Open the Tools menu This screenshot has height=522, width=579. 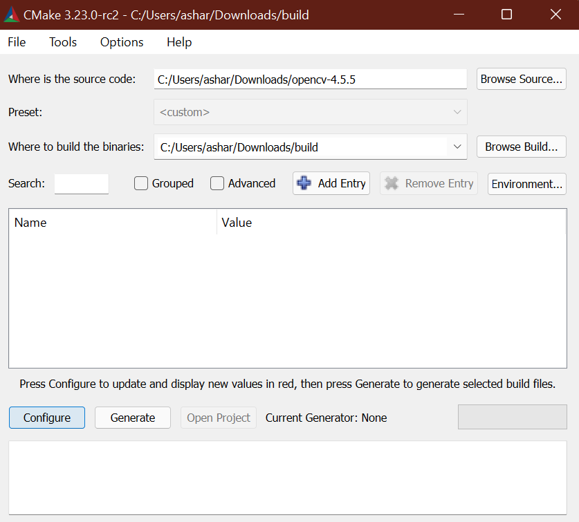[x=62, y=42]
